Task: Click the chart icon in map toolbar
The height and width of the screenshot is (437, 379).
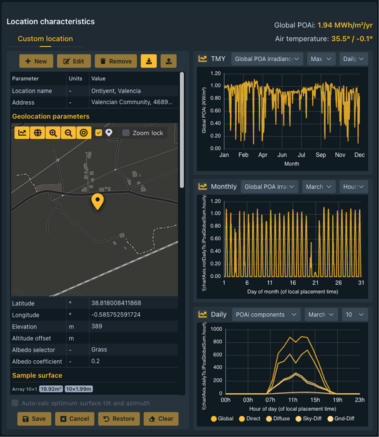Action: point(22,133)
